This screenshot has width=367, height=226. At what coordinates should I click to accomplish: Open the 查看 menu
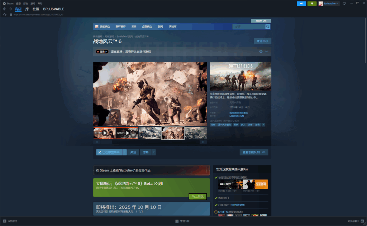18,4
